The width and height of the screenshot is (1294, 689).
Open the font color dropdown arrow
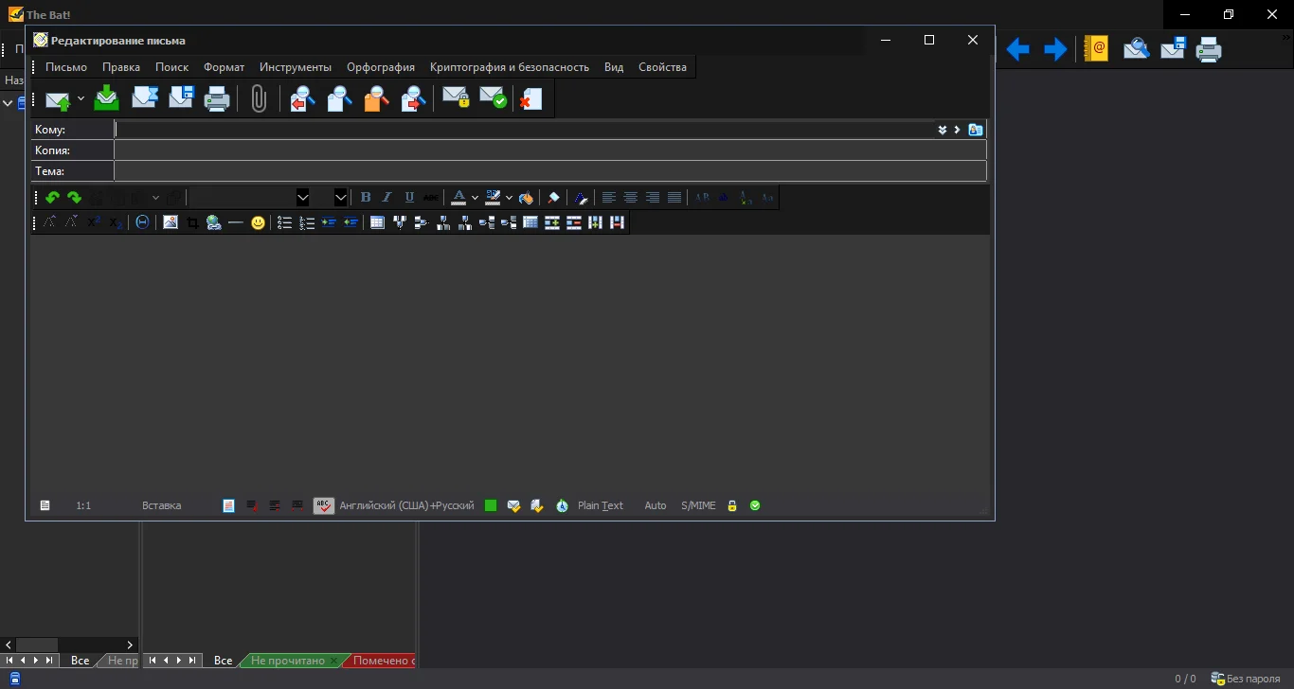(x=475, y=198)
